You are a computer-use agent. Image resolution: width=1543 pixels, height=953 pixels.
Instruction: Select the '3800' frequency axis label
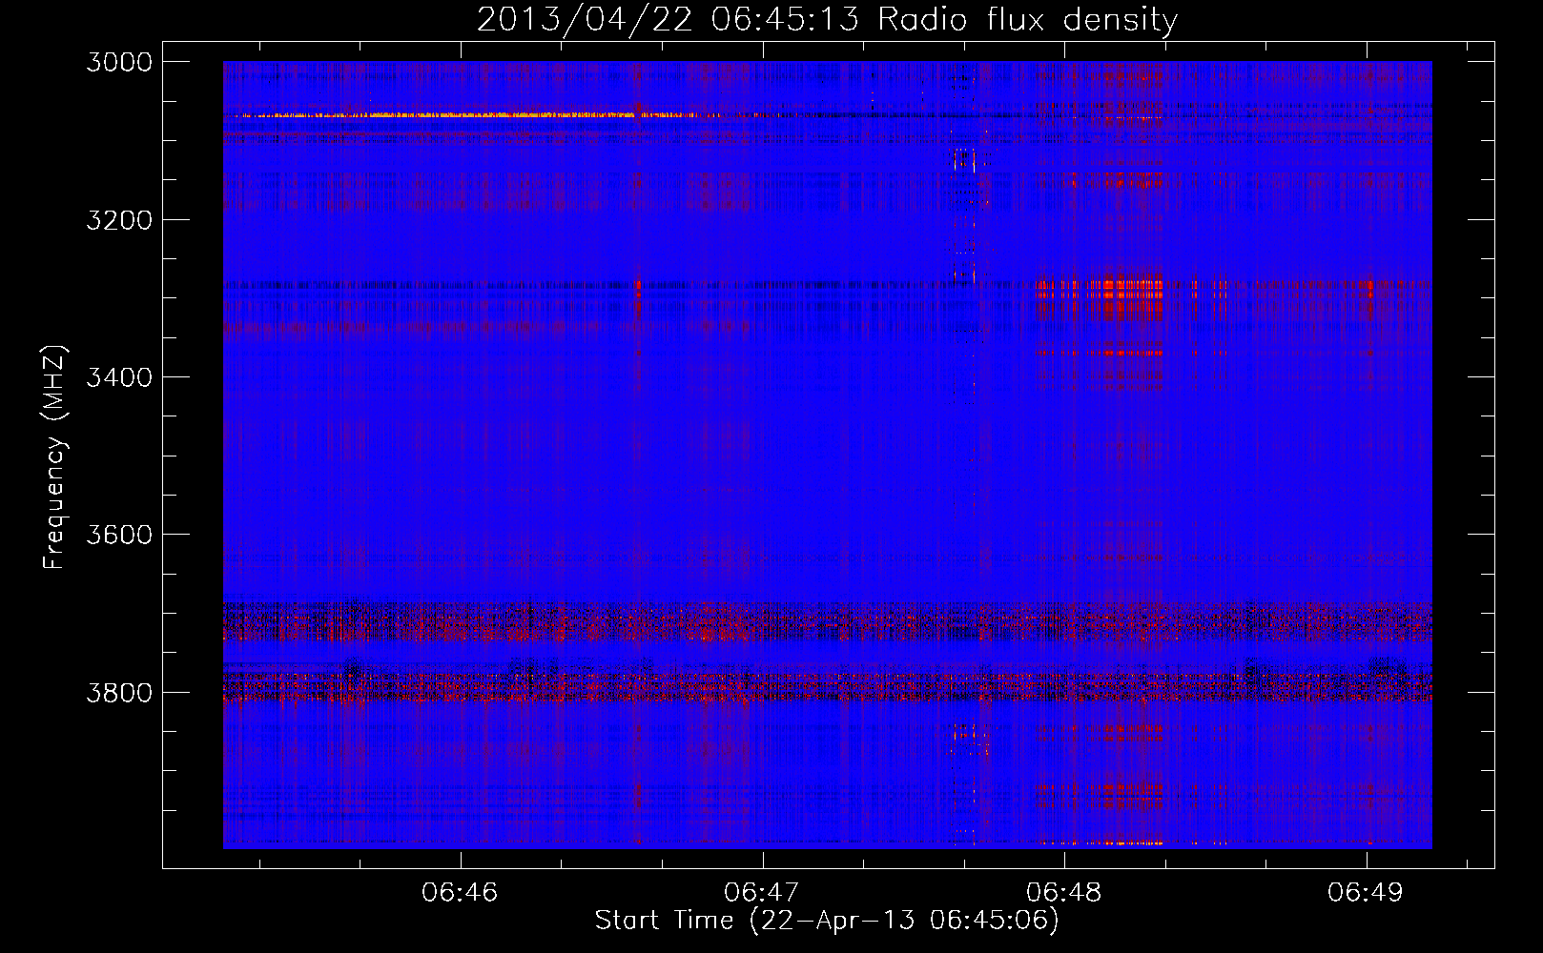[x=119, y=692]
